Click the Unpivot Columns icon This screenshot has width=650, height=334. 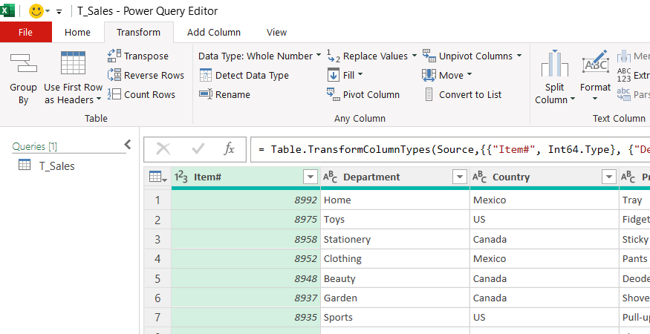tap(429, 56)
